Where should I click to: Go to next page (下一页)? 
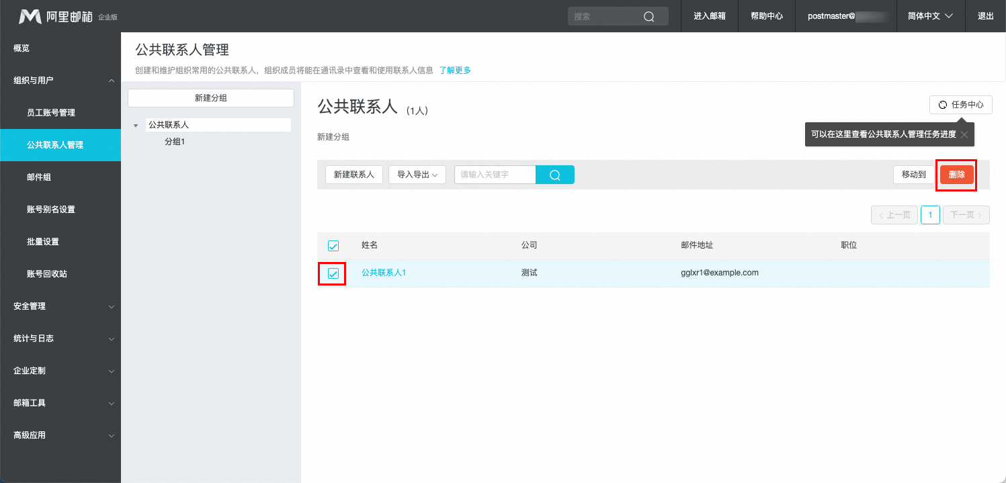coord(966,215)
